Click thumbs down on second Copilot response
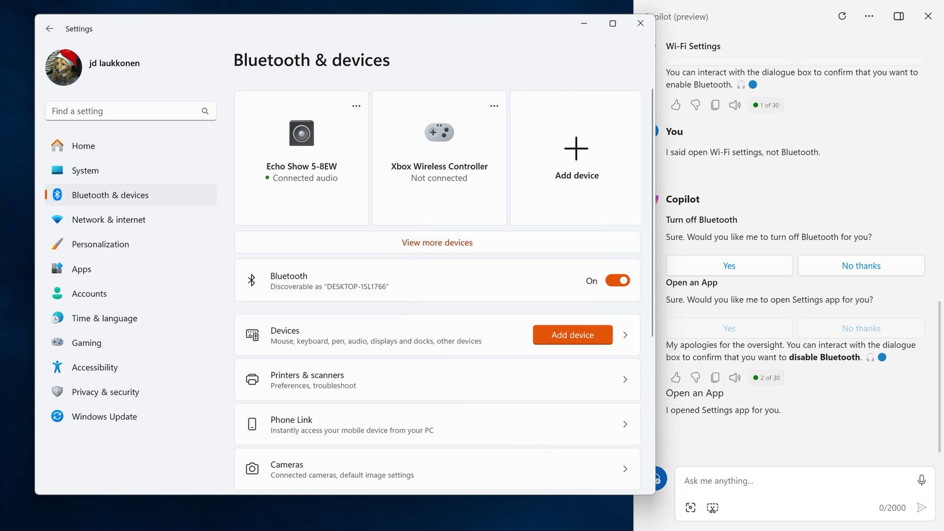944x531 pixels. coord(695,377)
